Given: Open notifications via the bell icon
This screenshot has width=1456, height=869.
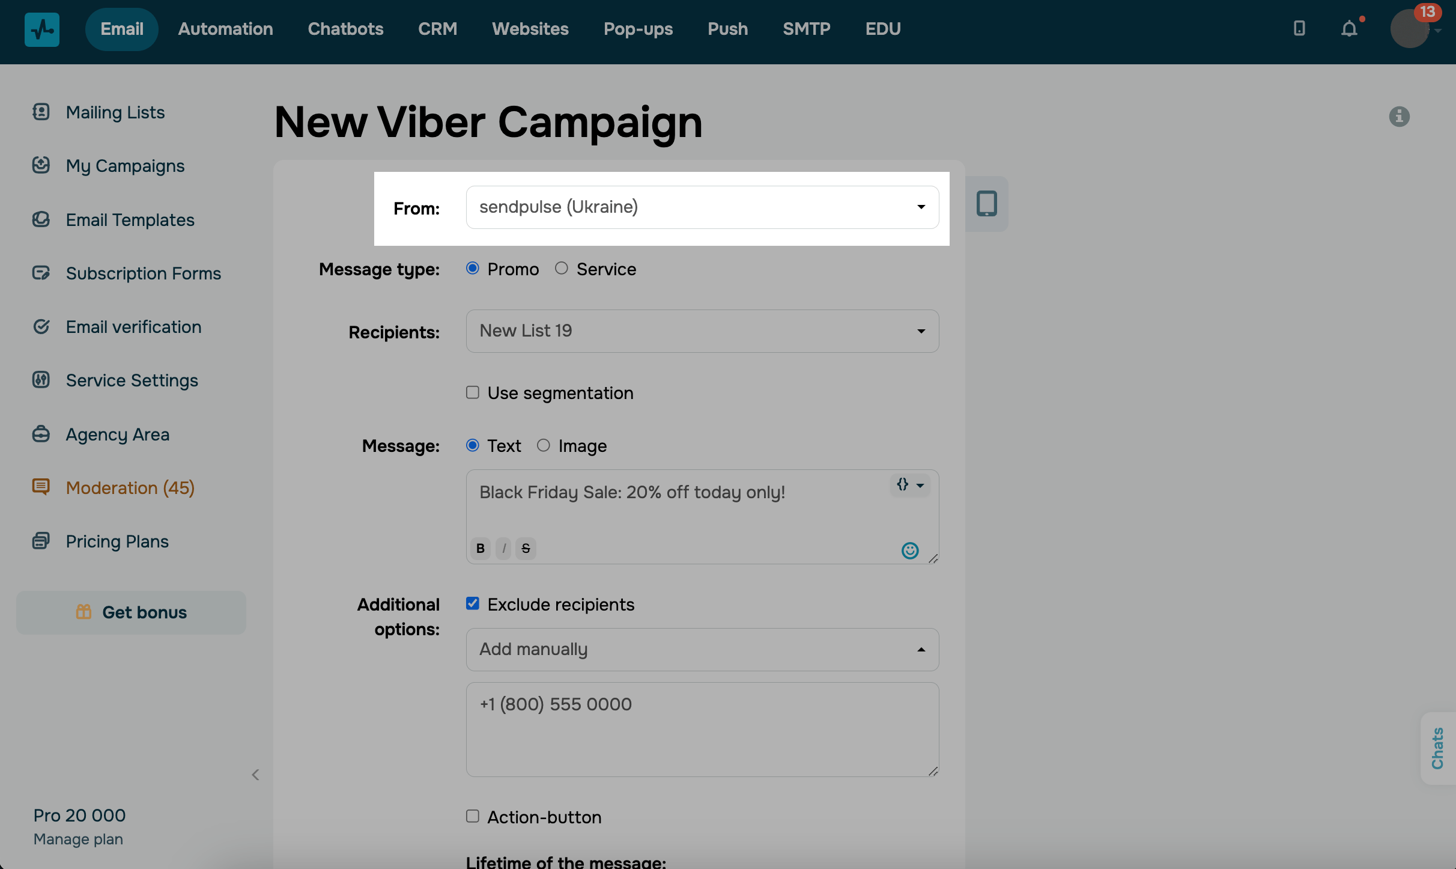Looking at the screenshot, I should pyautogui.click(x=1348, y=28).
